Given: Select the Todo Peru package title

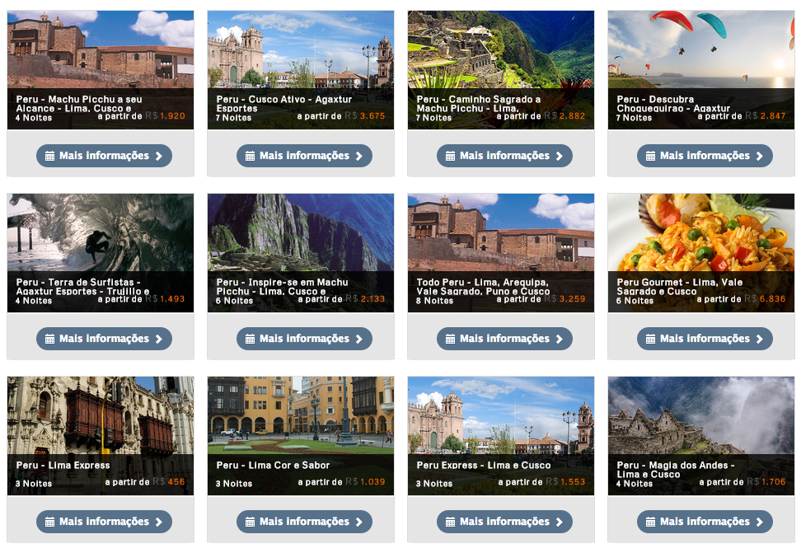Looking at the screenshot, I should [483, 287].
